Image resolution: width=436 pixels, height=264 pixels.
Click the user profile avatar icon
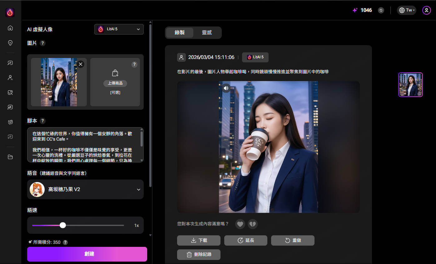pos(426,10)
